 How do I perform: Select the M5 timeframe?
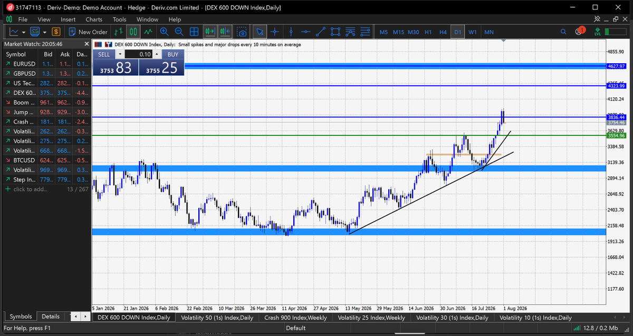[x=383, y=32]
